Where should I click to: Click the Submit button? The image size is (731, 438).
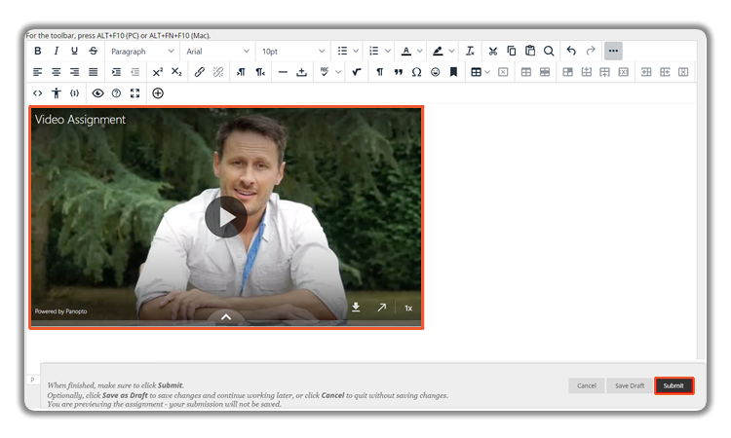coord(674,385)
